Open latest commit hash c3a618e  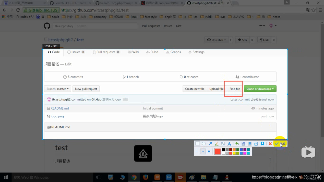[x=256, y=100]
